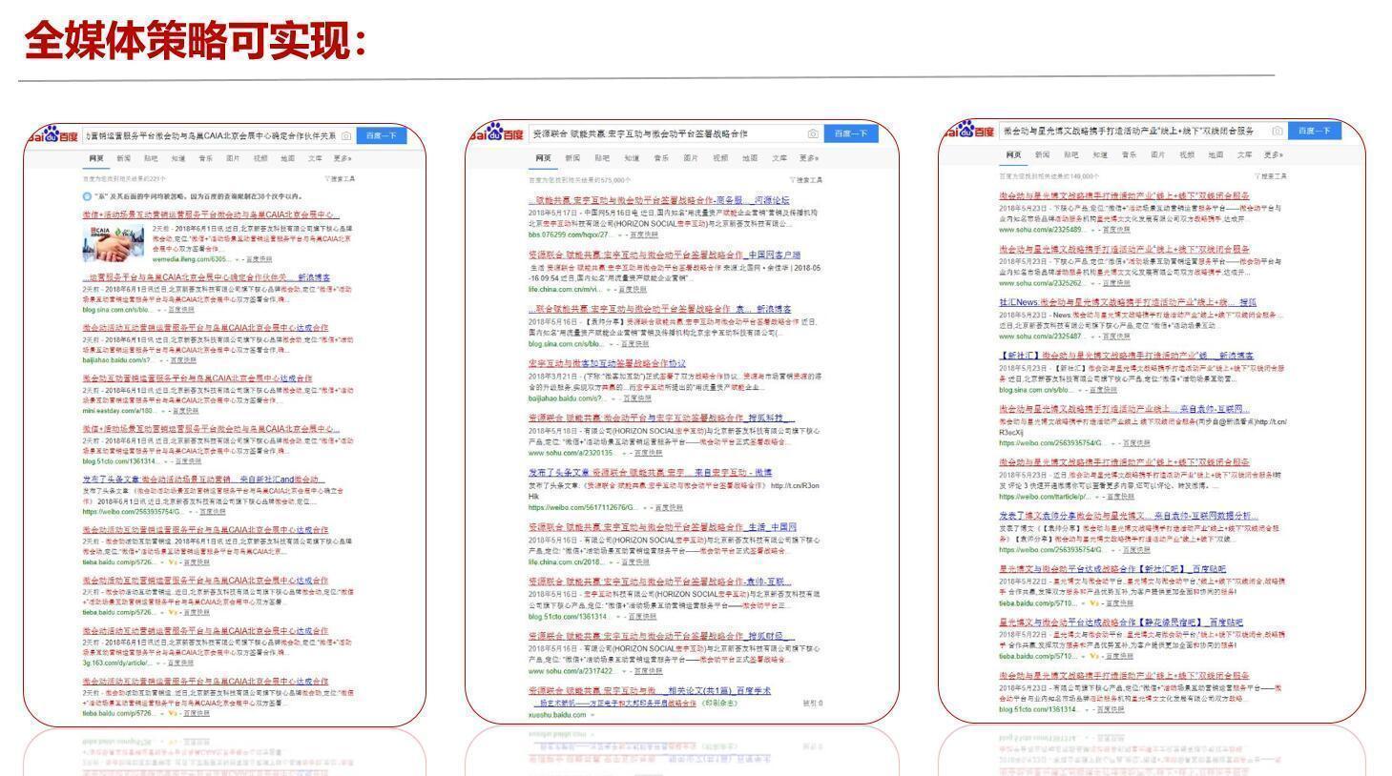Screen dimensions: 1392x776
Task: Click 百度一下 button for 宏宇互动 search
Action: [x=851, y=133]
